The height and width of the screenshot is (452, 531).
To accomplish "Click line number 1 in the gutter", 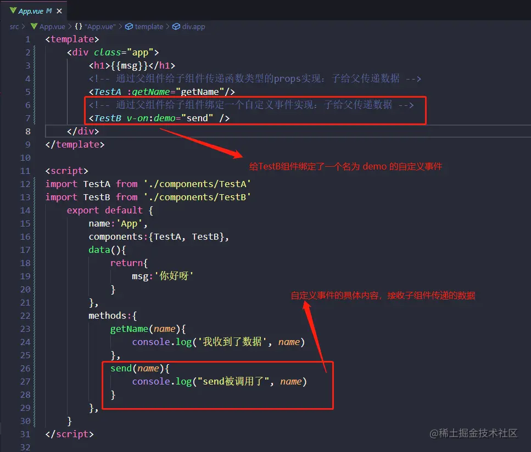I will pos(28,39).
